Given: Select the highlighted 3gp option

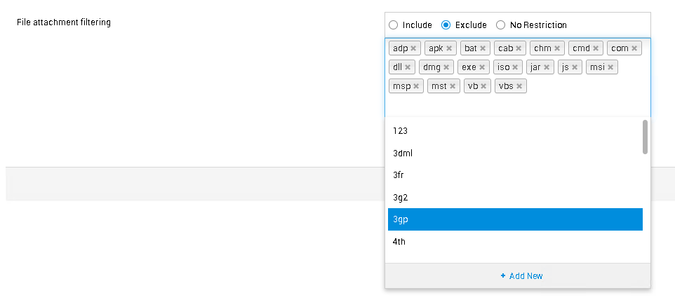Looking at the screenshot, I should tap(515, 219).
